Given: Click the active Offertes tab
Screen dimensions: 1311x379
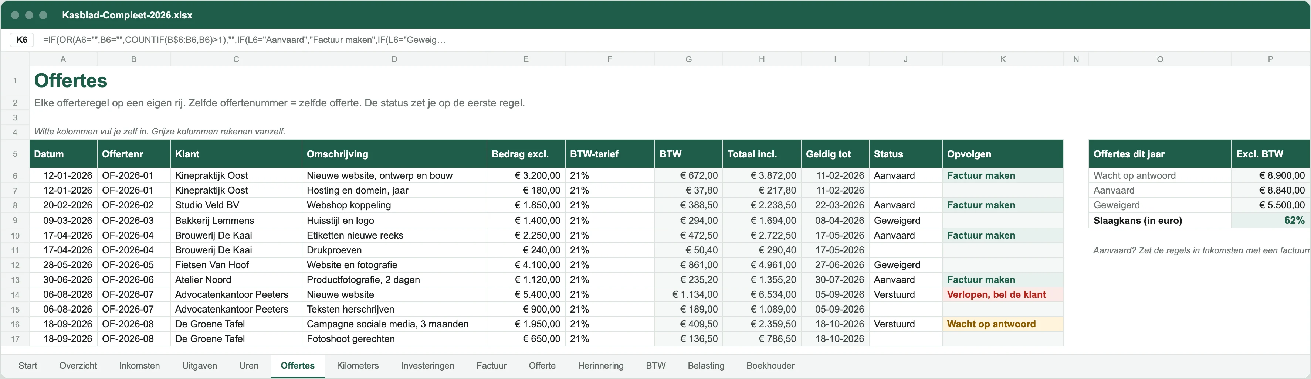Looking at the screenshot, I should [x=298, y=366].
